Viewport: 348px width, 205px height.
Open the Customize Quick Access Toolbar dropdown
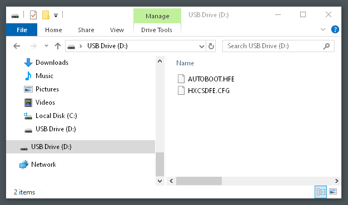56,16
